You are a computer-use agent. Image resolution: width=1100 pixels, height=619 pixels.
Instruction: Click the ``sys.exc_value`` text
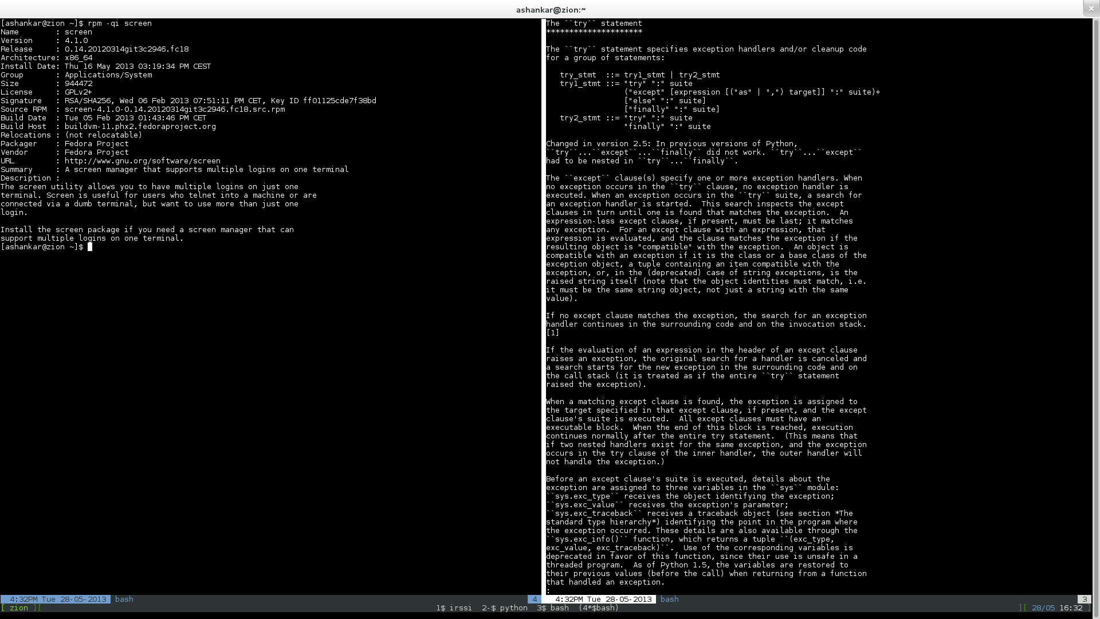585,505
